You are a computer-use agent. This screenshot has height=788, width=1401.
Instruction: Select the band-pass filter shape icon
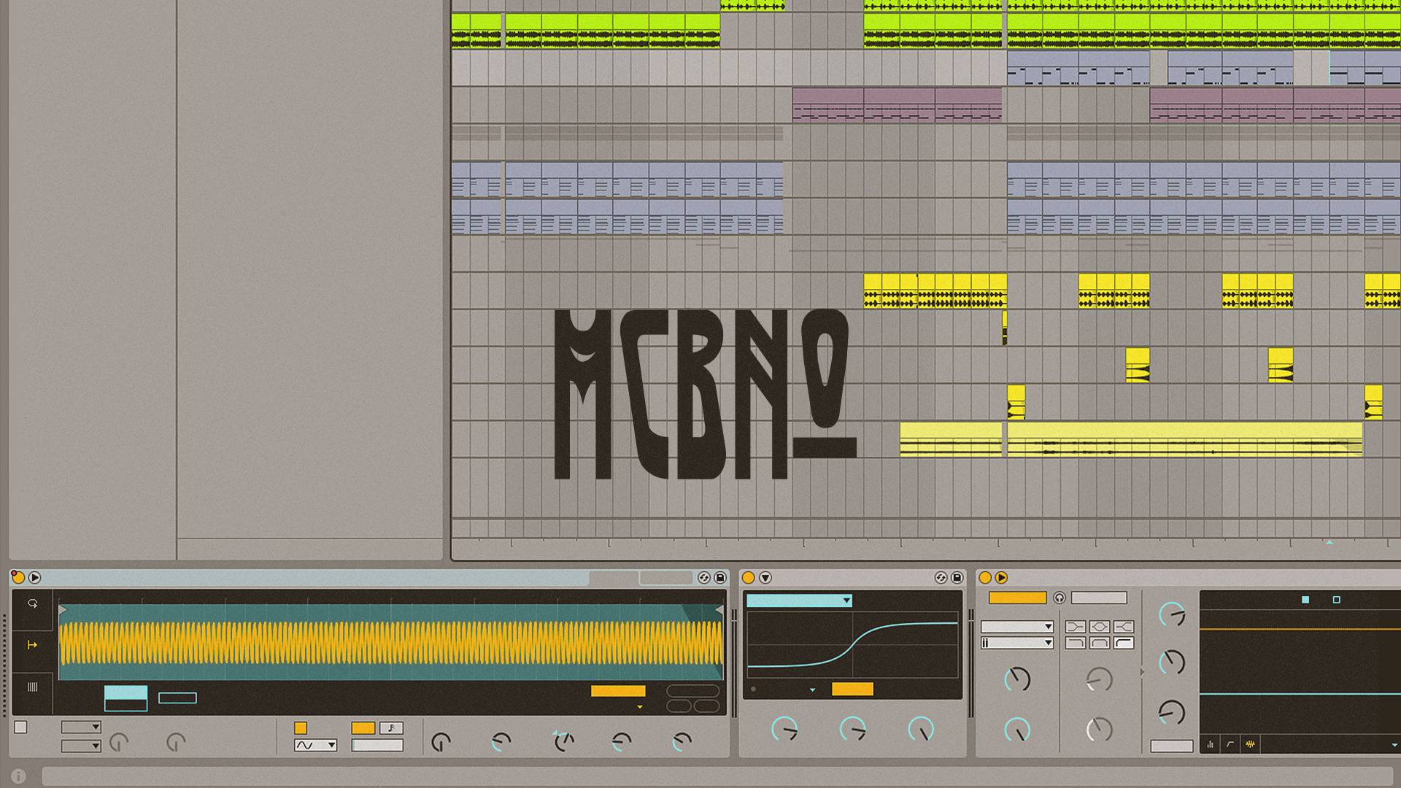[1100, 643]
